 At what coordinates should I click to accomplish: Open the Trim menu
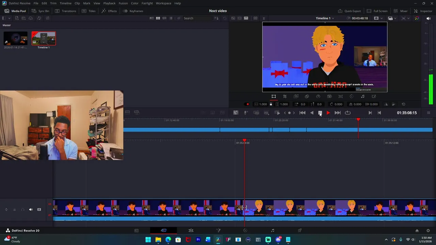pyautogui.click(x=53, y=3)
